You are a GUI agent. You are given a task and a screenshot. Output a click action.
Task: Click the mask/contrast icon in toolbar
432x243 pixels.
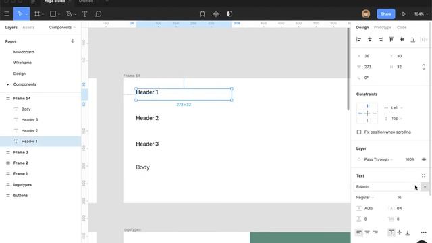pyautogui.click(x=230, y=13)
